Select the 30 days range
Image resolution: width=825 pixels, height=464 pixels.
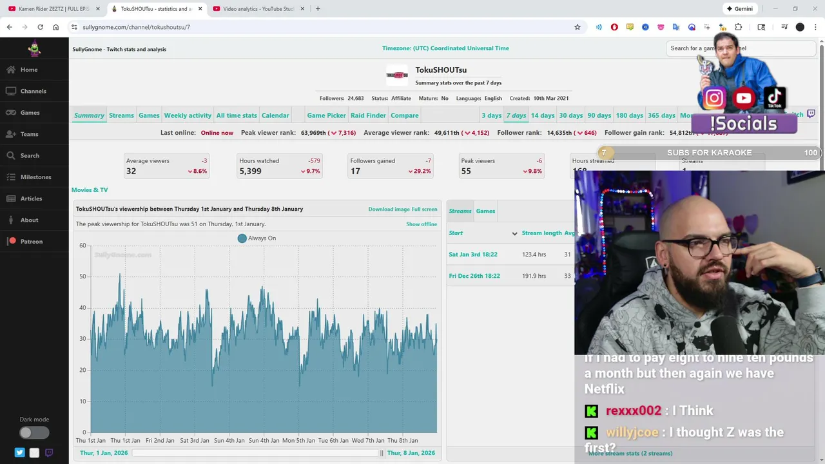[571, 115]
